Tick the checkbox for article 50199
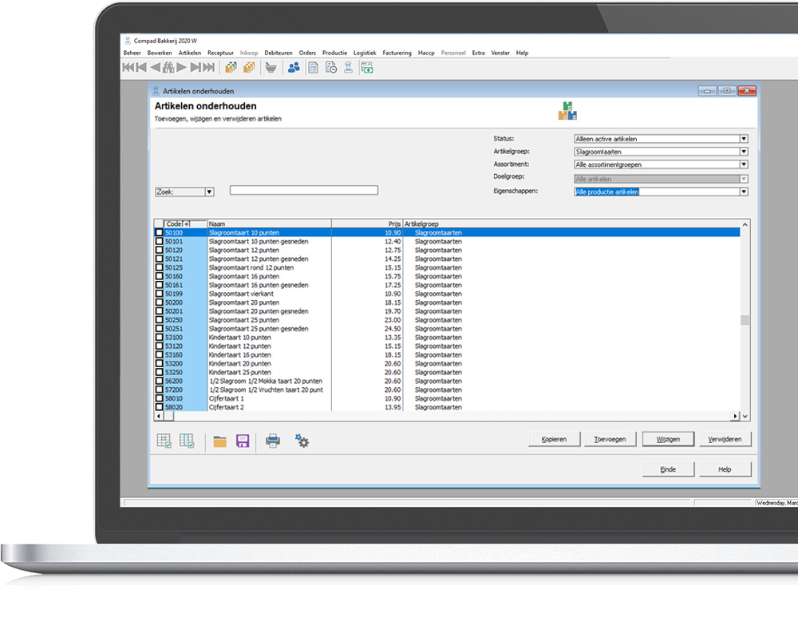 pos(159,294)
